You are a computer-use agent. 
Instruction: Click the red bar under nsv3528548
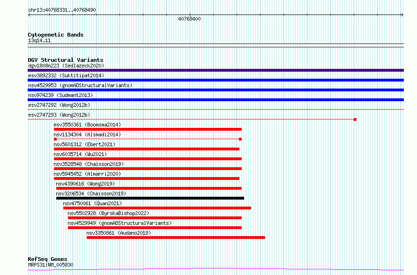(148, 169)
